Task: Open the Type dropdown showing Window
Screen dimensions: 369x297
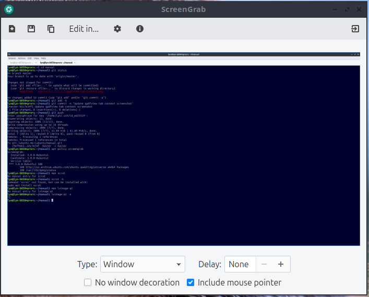Action: [142, 264]
